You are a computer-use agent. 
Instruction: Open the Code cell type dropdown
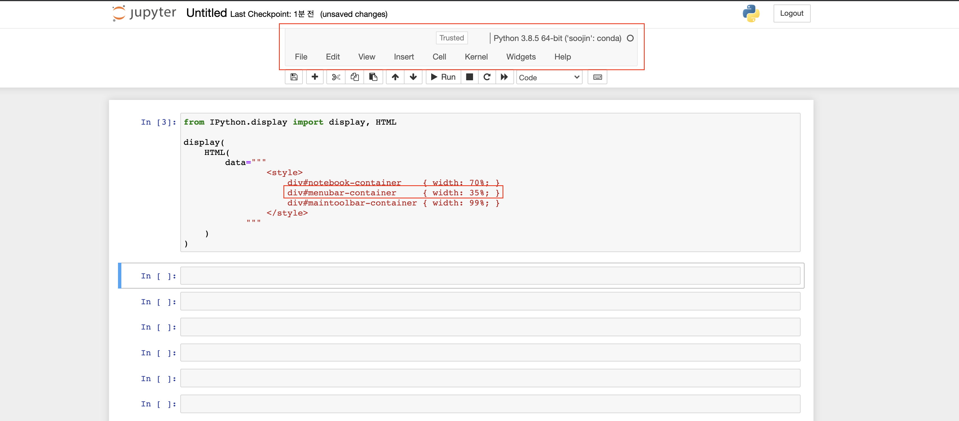(549, 77)
